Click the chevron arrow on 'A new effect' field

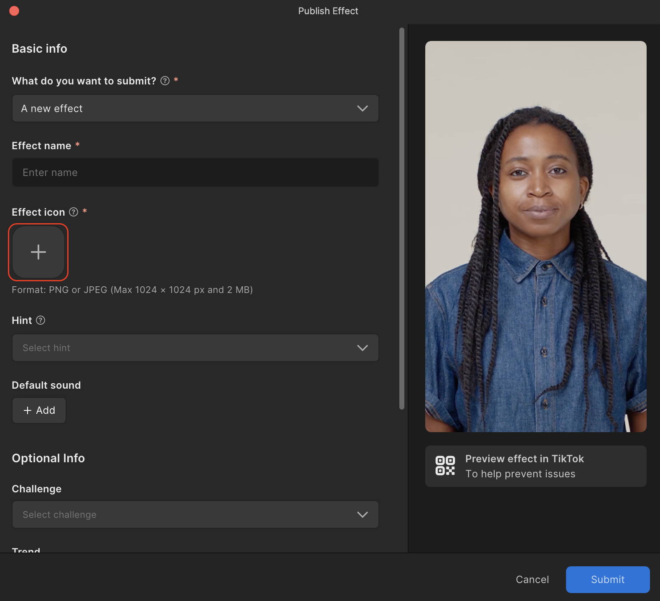(362, 109)
